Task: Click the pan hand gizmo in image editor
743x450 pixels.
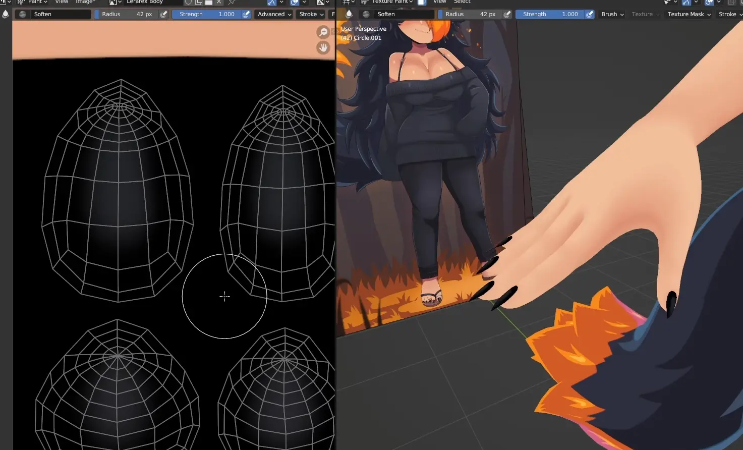Action: [323, 48]
